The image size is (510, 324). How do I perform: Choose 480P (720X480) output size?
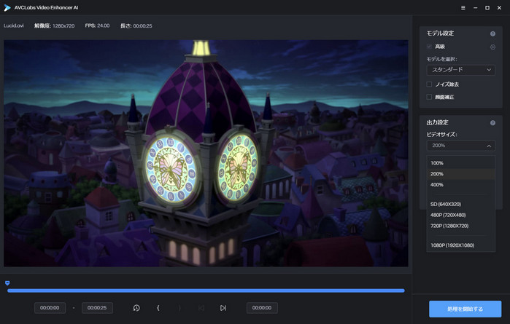[460, 215]
